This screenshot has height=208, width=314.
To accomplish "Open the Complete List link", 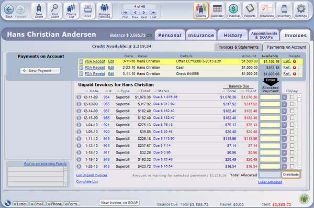I will pos(87,181).
